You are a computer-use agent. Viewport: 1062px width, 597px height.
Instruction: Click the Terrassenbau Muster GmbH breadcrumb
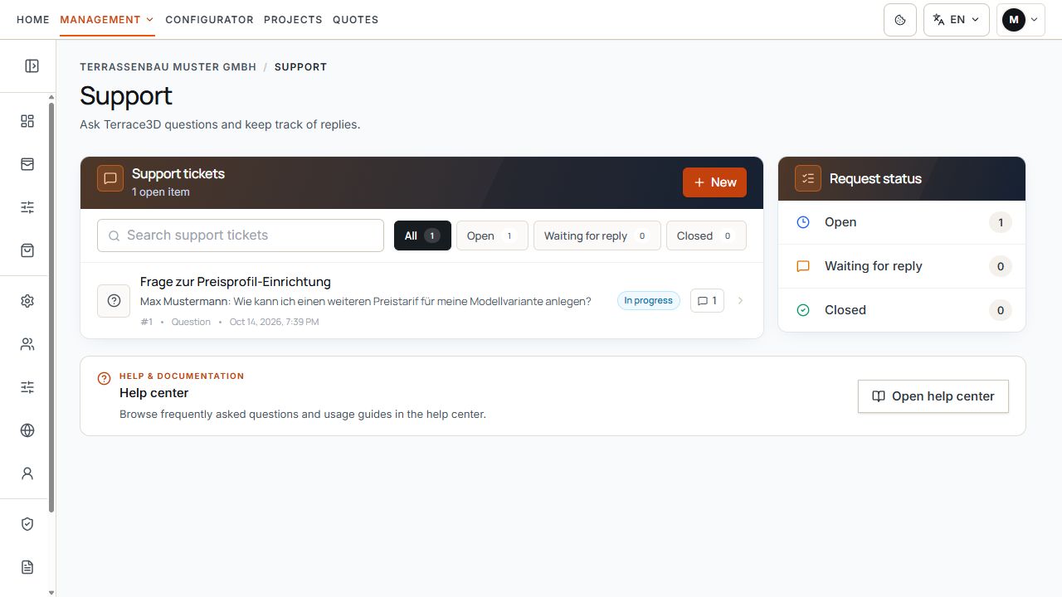[x=168, y=67]
